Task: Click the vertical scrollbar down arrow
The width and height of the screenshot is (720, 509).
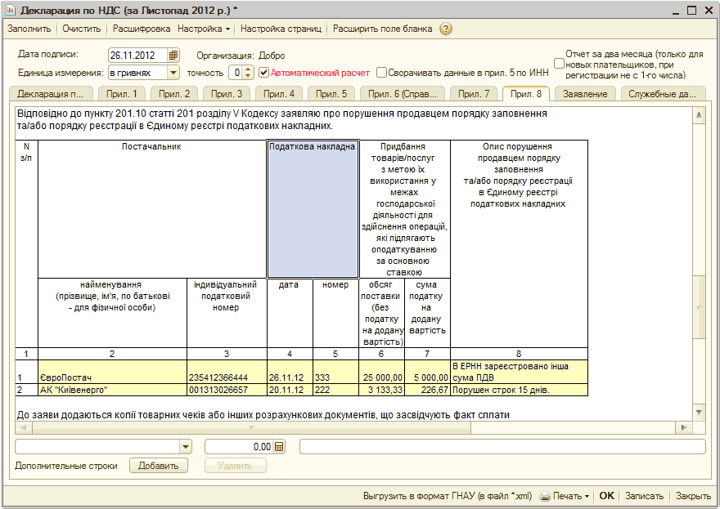Action: [x=699, y=413]
